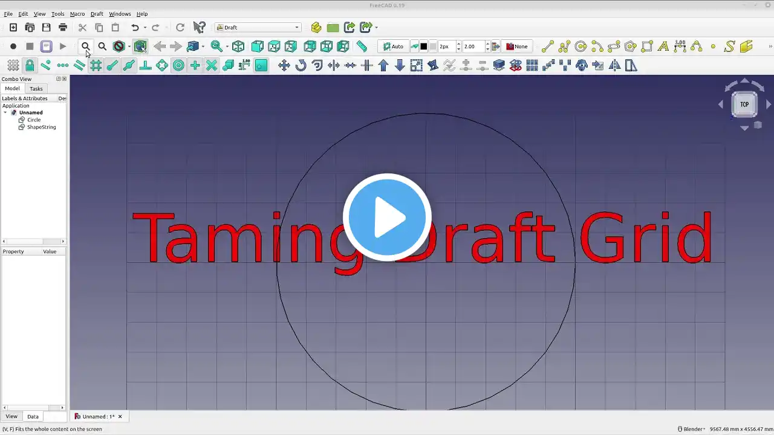Viewport: 774px width, 435px height.
Task: Create a new document
Action: pyautogui.click(x=13, y=27)
